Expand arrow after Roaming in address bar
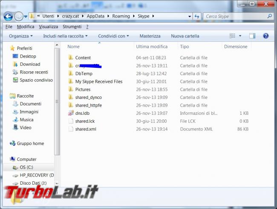The width and height of the screenshot is (277, 209). (134, 16)
